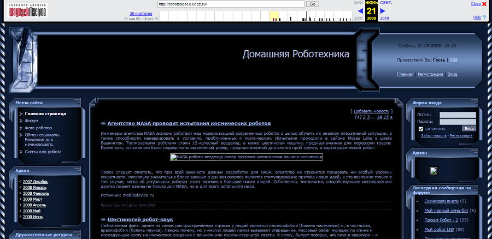Click the Help question mark icon
Screen dimensions: 492x239
[484, 17]
